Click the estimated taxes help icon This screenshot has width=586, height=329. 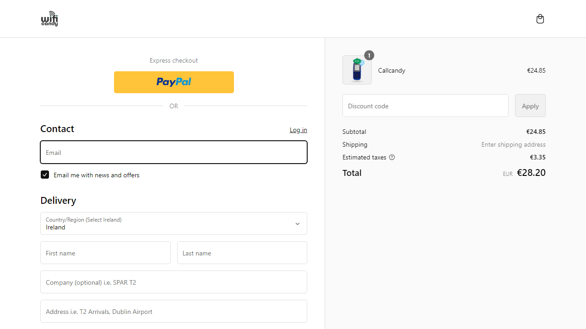coord(392,157)
